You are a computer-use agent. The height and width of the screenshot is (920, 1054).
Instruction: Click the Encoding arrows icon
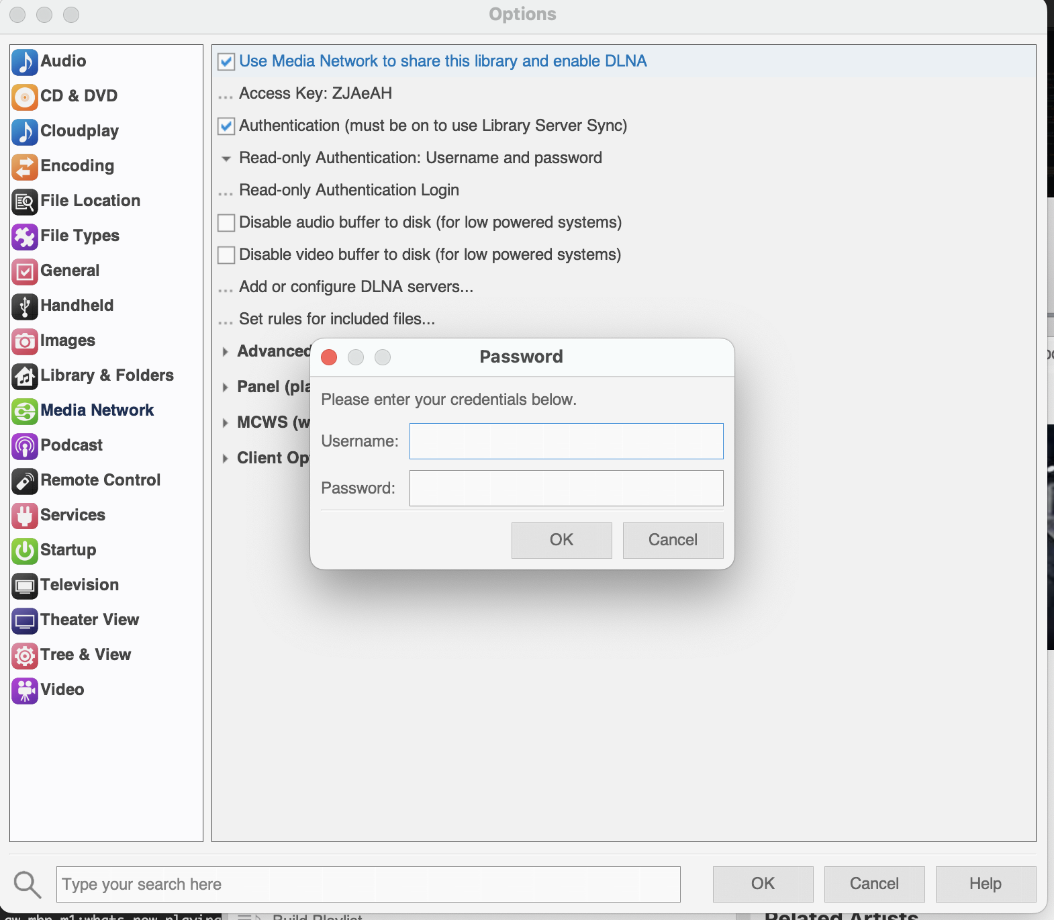[x=25, y=167]
